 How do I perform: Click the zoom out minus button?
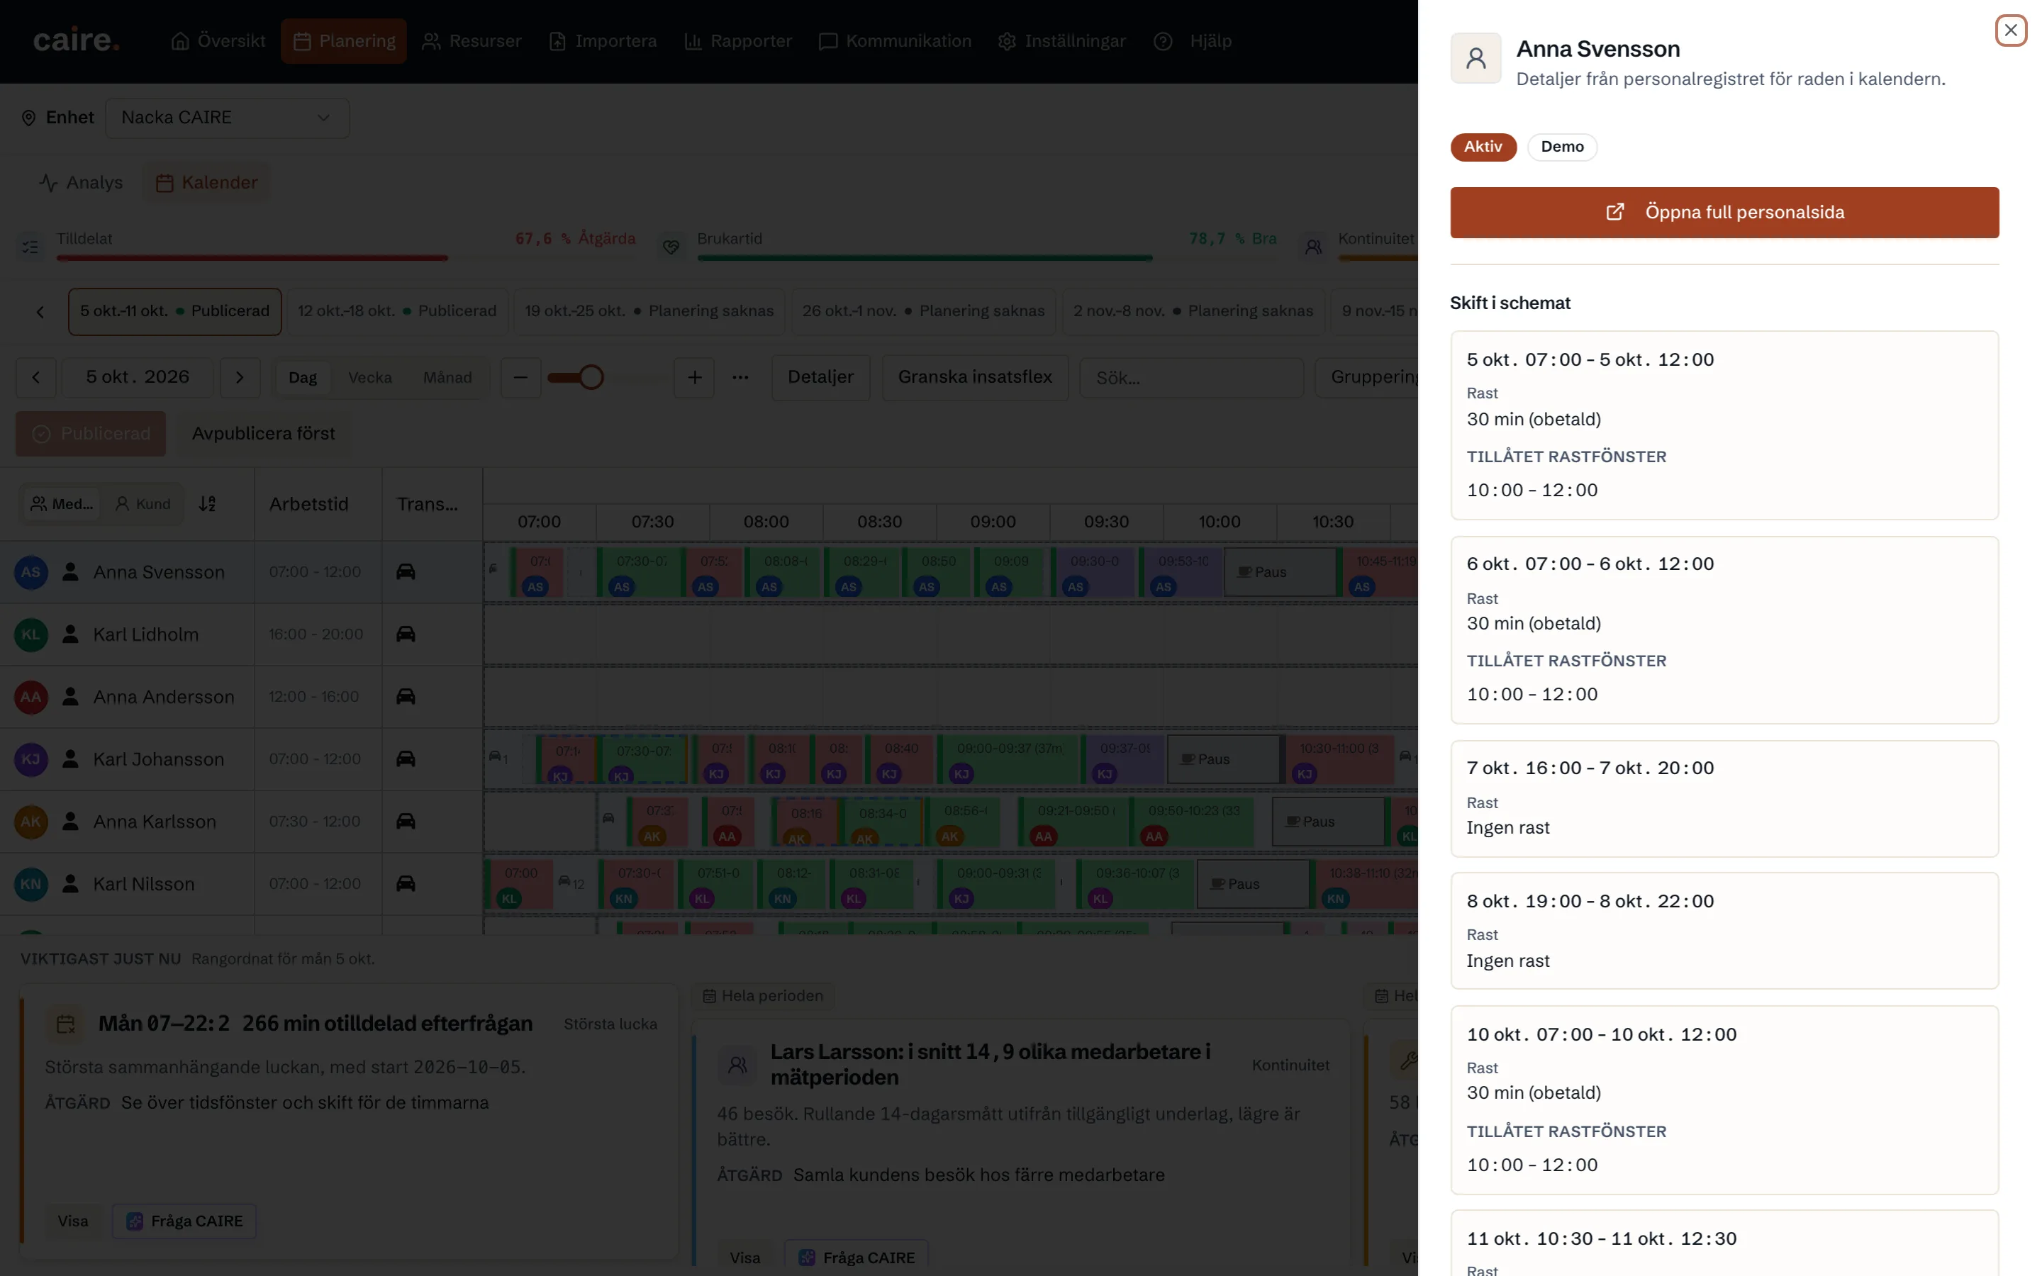tap(520, 377)
